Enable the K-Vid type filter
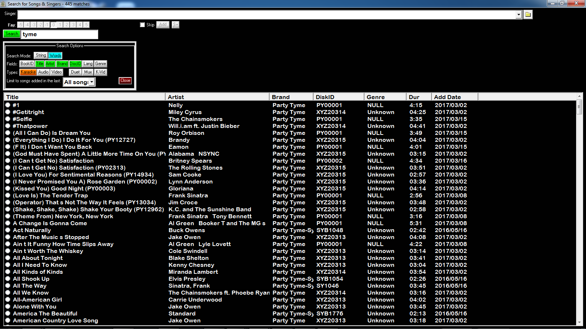 (x=101, y=72)
